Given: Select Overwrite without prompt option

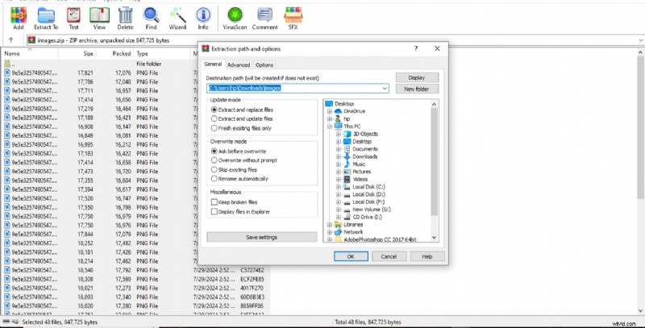Looking at the screenshot, I should click(x=214, y=160).
